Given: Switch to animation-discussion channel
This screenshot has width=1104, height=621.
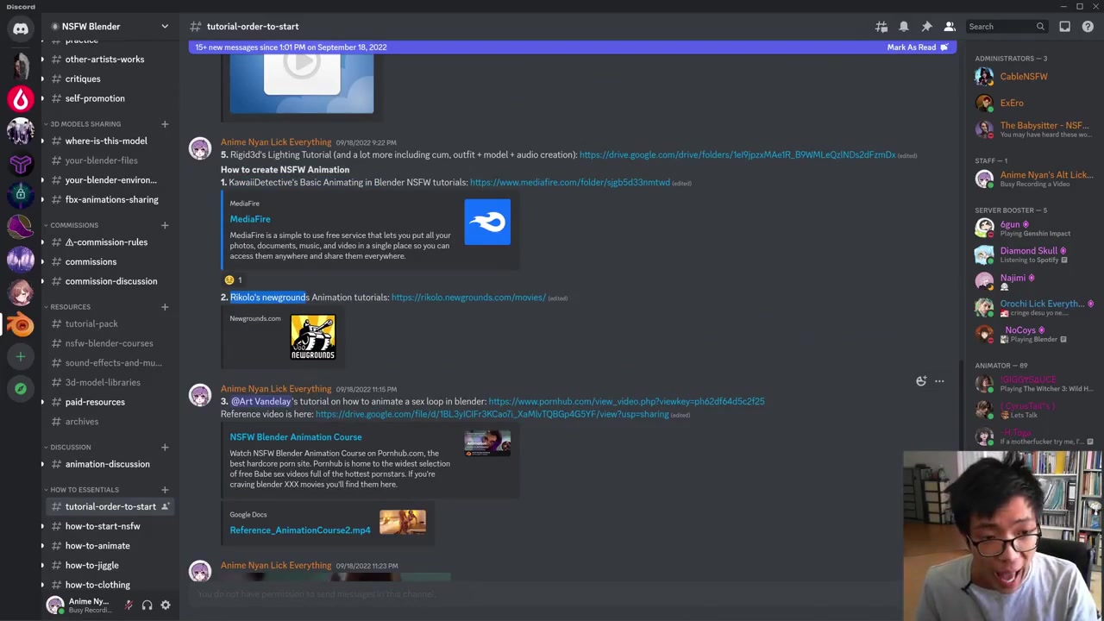Looking at the screenshot, I should 107,464.
